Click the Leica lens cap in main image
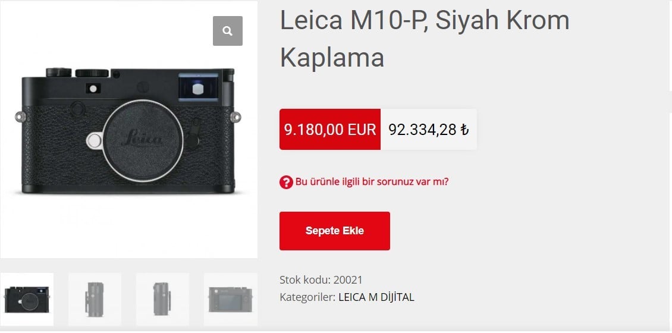The image size is (672, 333). point(143,140)
